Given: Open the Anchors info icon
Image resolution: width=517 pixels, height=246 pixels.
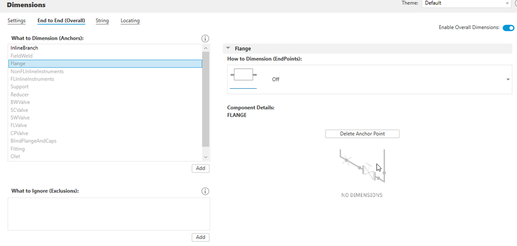Looking at the screenshot, I should 205,39.
